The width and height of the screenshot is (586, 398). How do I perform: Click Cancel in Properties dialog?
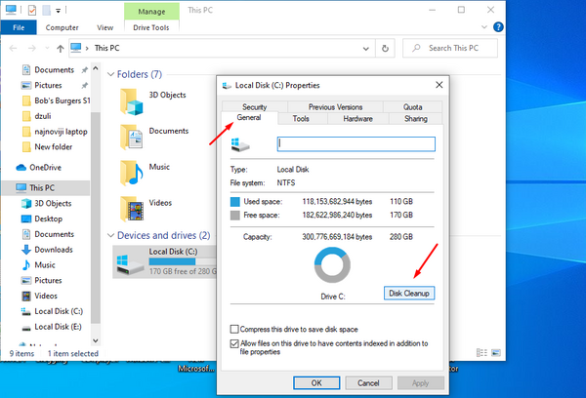368,383
